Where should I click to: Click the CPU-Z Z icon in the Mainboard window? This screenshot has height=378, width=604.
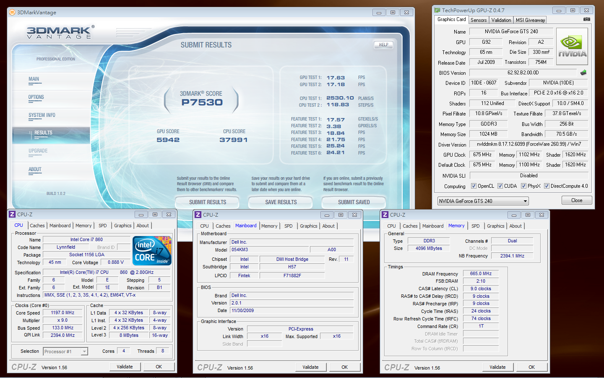tap(198, 215)
